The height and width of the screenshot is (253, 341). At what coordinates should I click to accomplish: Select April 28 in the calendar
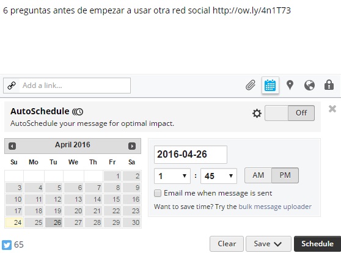click(94, 222)
